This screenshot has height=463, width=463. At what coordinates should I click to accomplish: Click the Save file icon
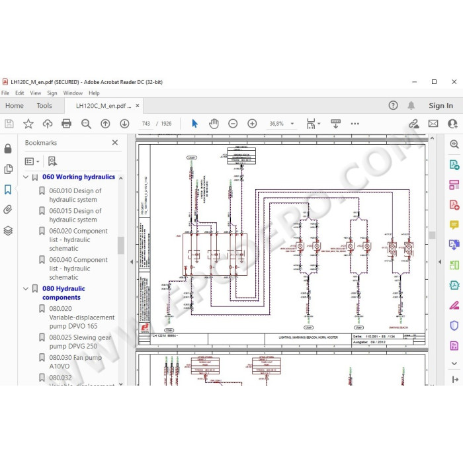coord(9,124)
